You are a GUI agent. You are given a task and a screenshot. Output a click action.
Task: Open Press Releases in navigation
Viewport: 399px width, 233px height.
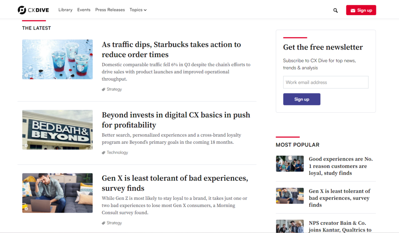110,10
